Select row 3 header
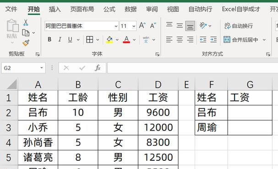Screen dimensions: 278x169 (9, 127)
